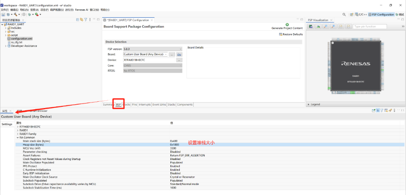Click the Open Perspective icon

351,15
